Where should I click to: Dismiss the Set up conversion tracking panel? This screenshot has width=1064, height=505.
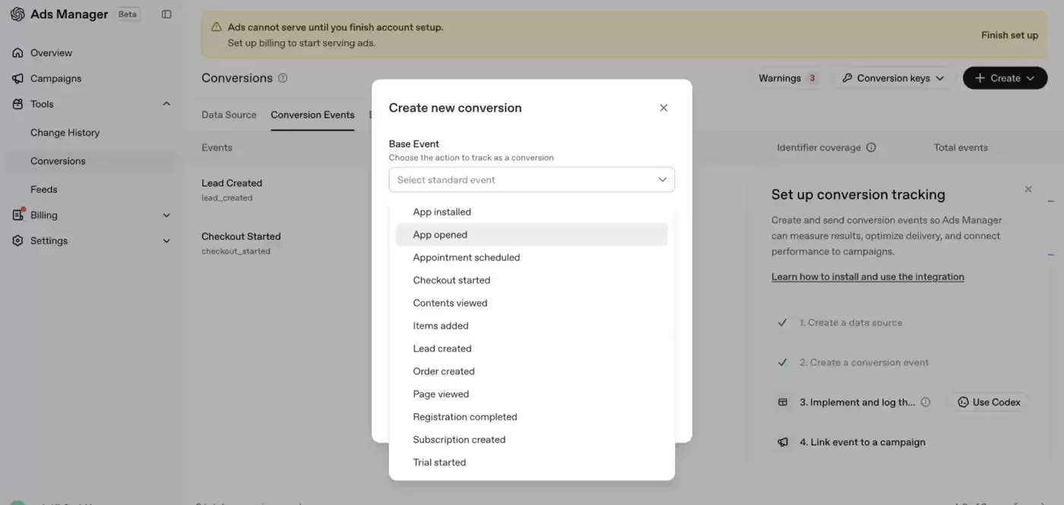click(x=1028, y=189)
